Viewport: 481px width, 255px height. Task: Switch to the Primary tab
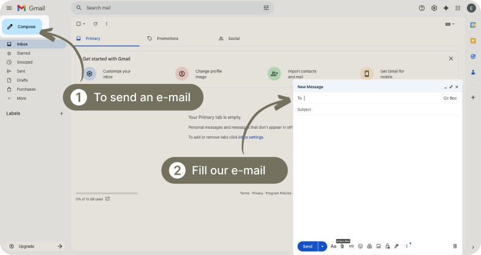[x=107, y=39]
